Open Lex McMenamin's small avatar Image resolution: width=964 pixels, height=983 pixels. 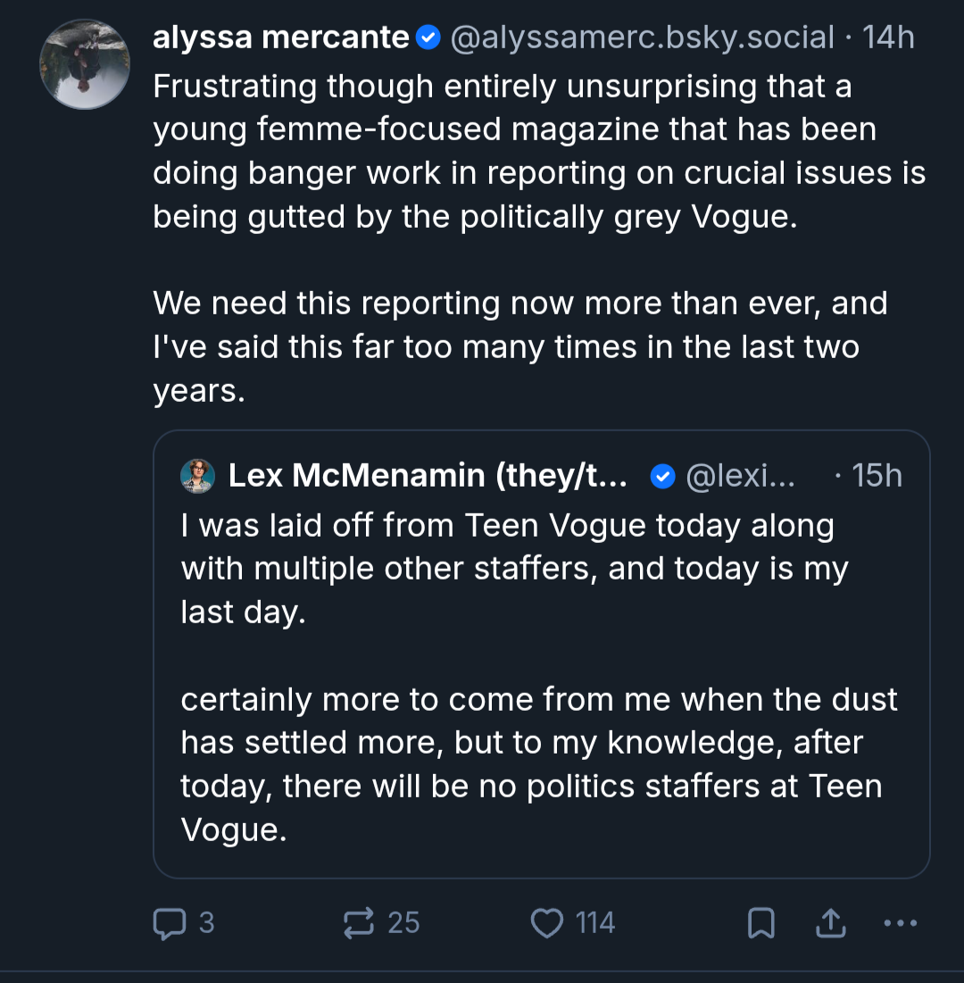[197, 476]
